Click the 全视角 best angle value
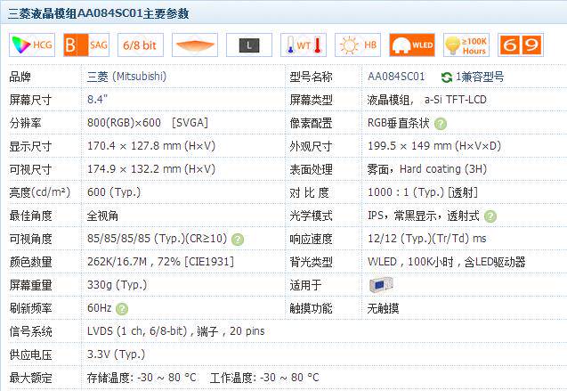This screenshot has height=391, width=567. [x=102, y=216]
